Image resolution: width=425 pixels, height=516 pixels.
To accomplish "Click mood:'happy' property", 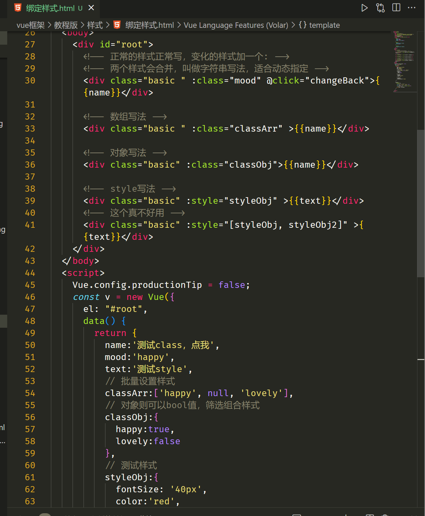I will coord(140,357).
